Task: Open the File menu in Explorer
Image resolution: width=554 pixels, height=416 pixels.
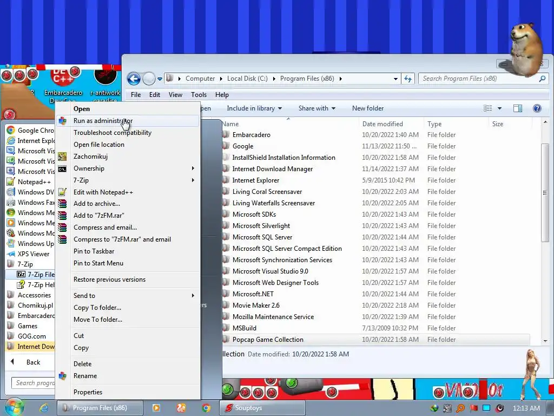Action: pos(136,95)
